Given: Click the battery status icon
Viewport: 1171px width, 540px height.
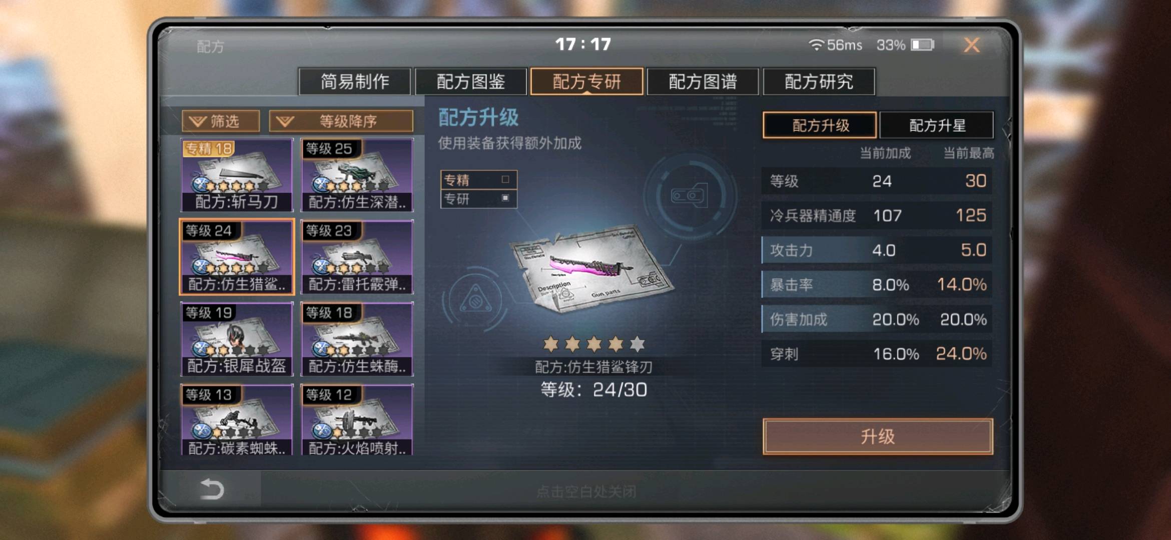Looking at the screenshot, I should [922, 45].
